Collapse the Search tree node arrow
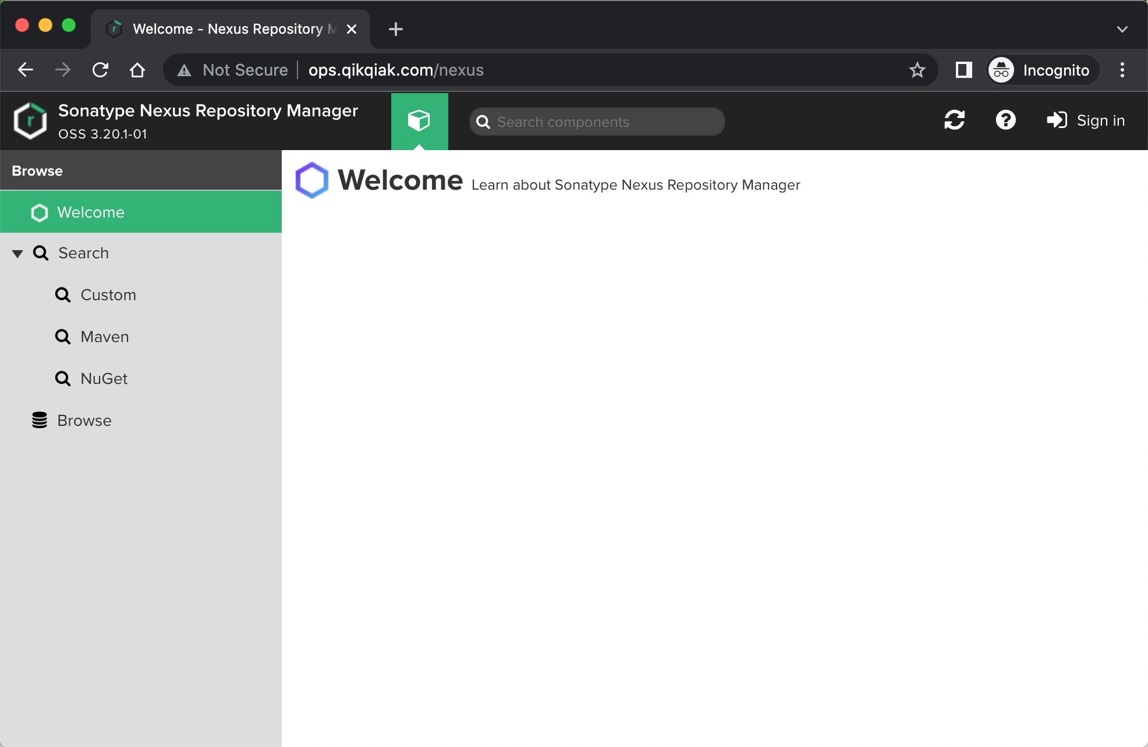Image resolution: width=1148 pixels, height=747 pixels. [17, 254]
